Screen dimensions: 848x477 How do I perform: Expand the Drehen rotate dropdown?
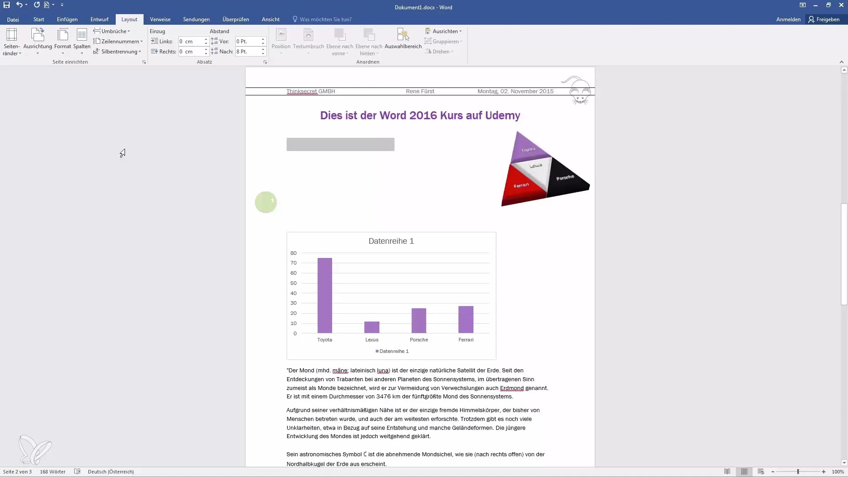tap(439, 52)
